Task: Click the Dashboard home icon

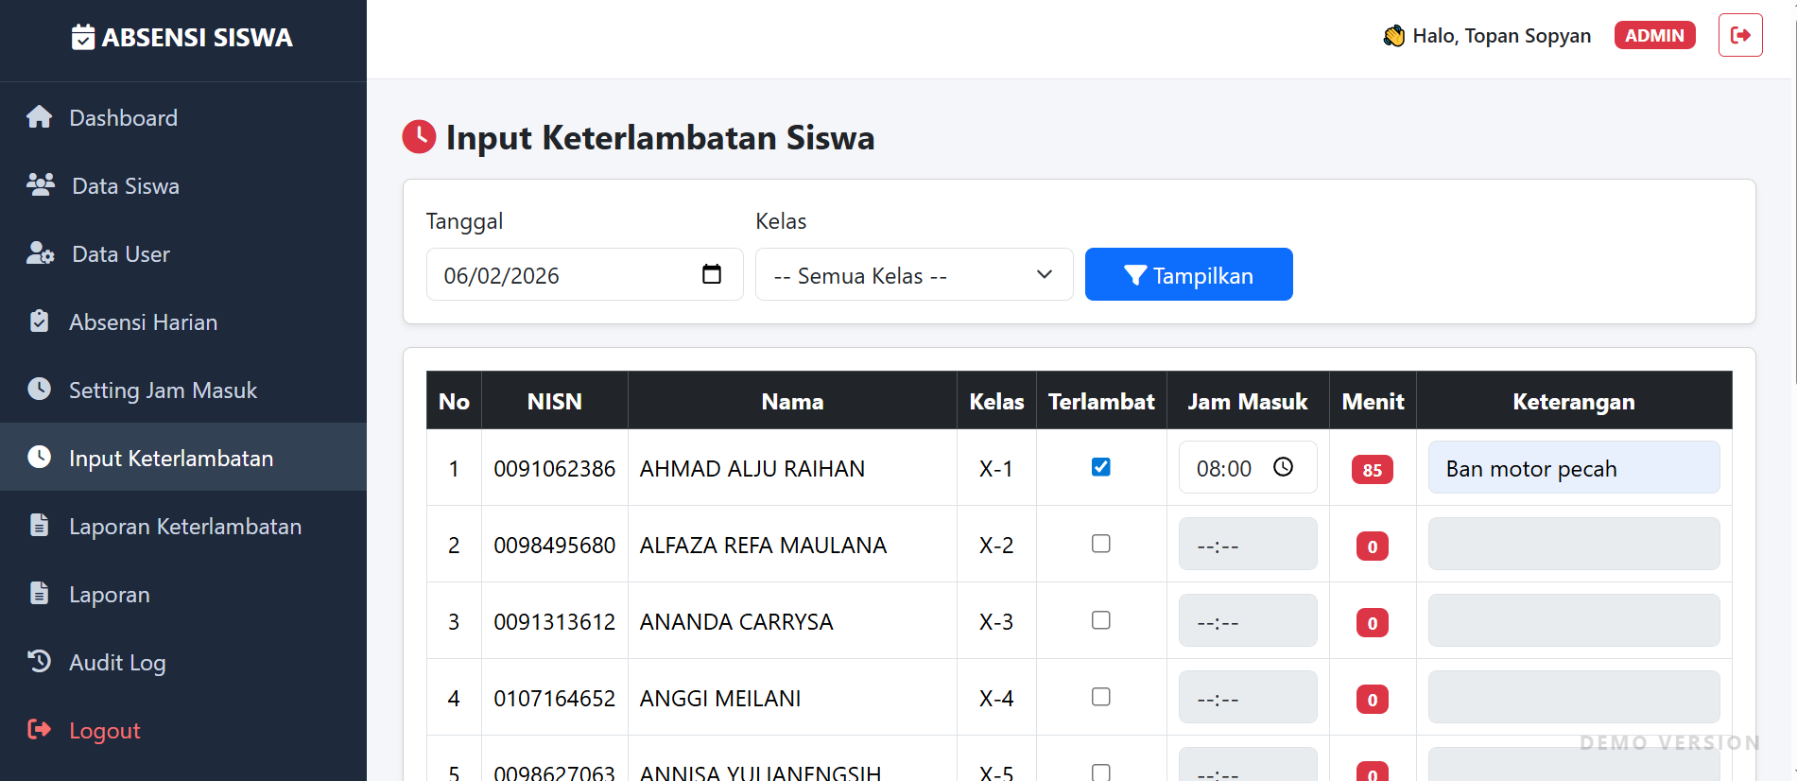Action: point(40,117)
